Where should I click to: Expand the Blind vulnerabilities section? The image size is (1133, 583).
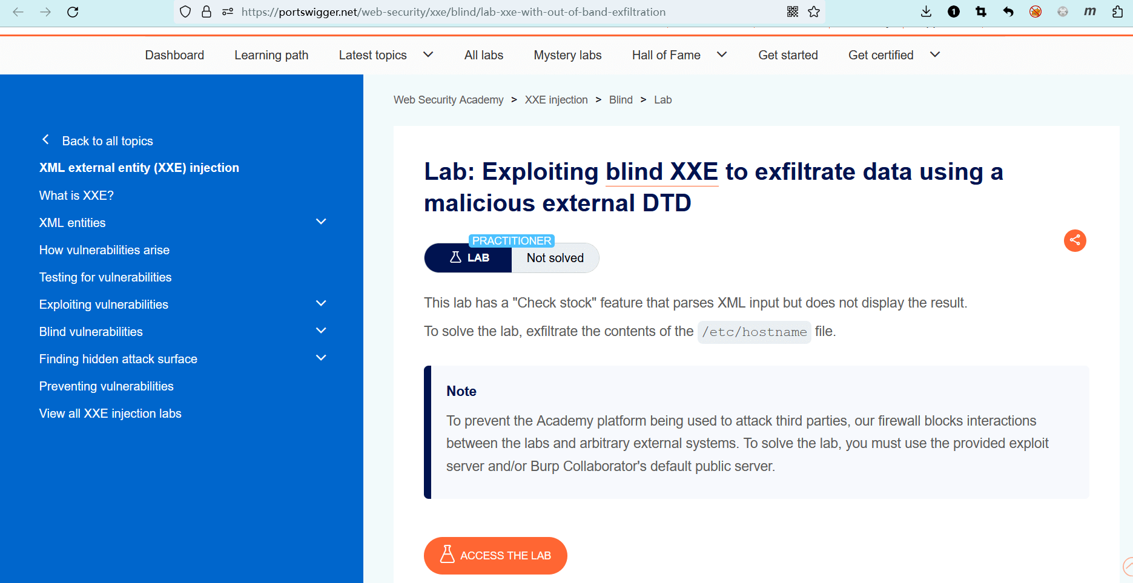coord(321,331)
